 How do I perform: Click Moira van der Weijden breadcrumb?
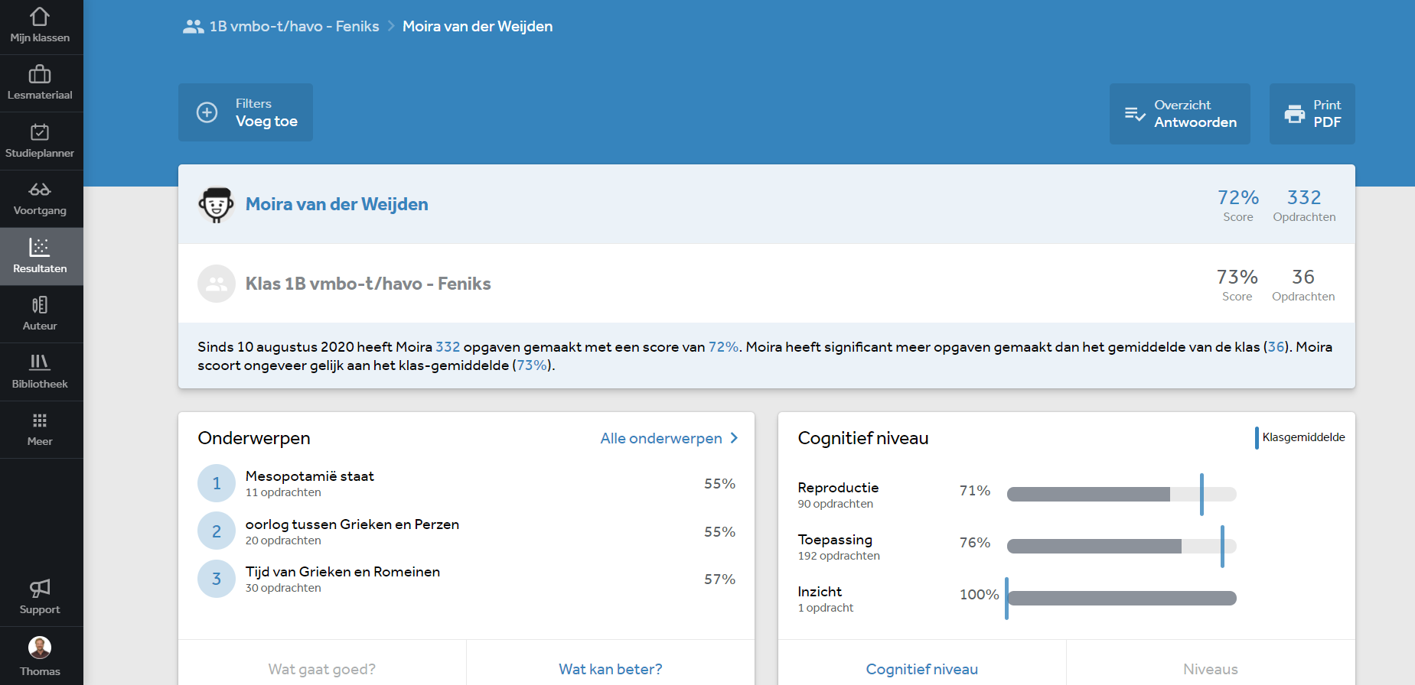pos(478,27)
